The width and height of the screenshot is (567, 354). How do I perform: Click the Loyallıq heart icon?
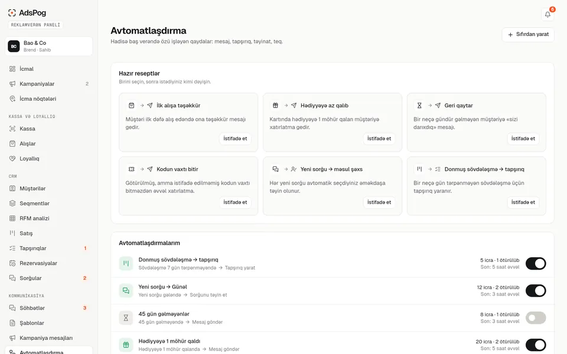click(12, 159)
